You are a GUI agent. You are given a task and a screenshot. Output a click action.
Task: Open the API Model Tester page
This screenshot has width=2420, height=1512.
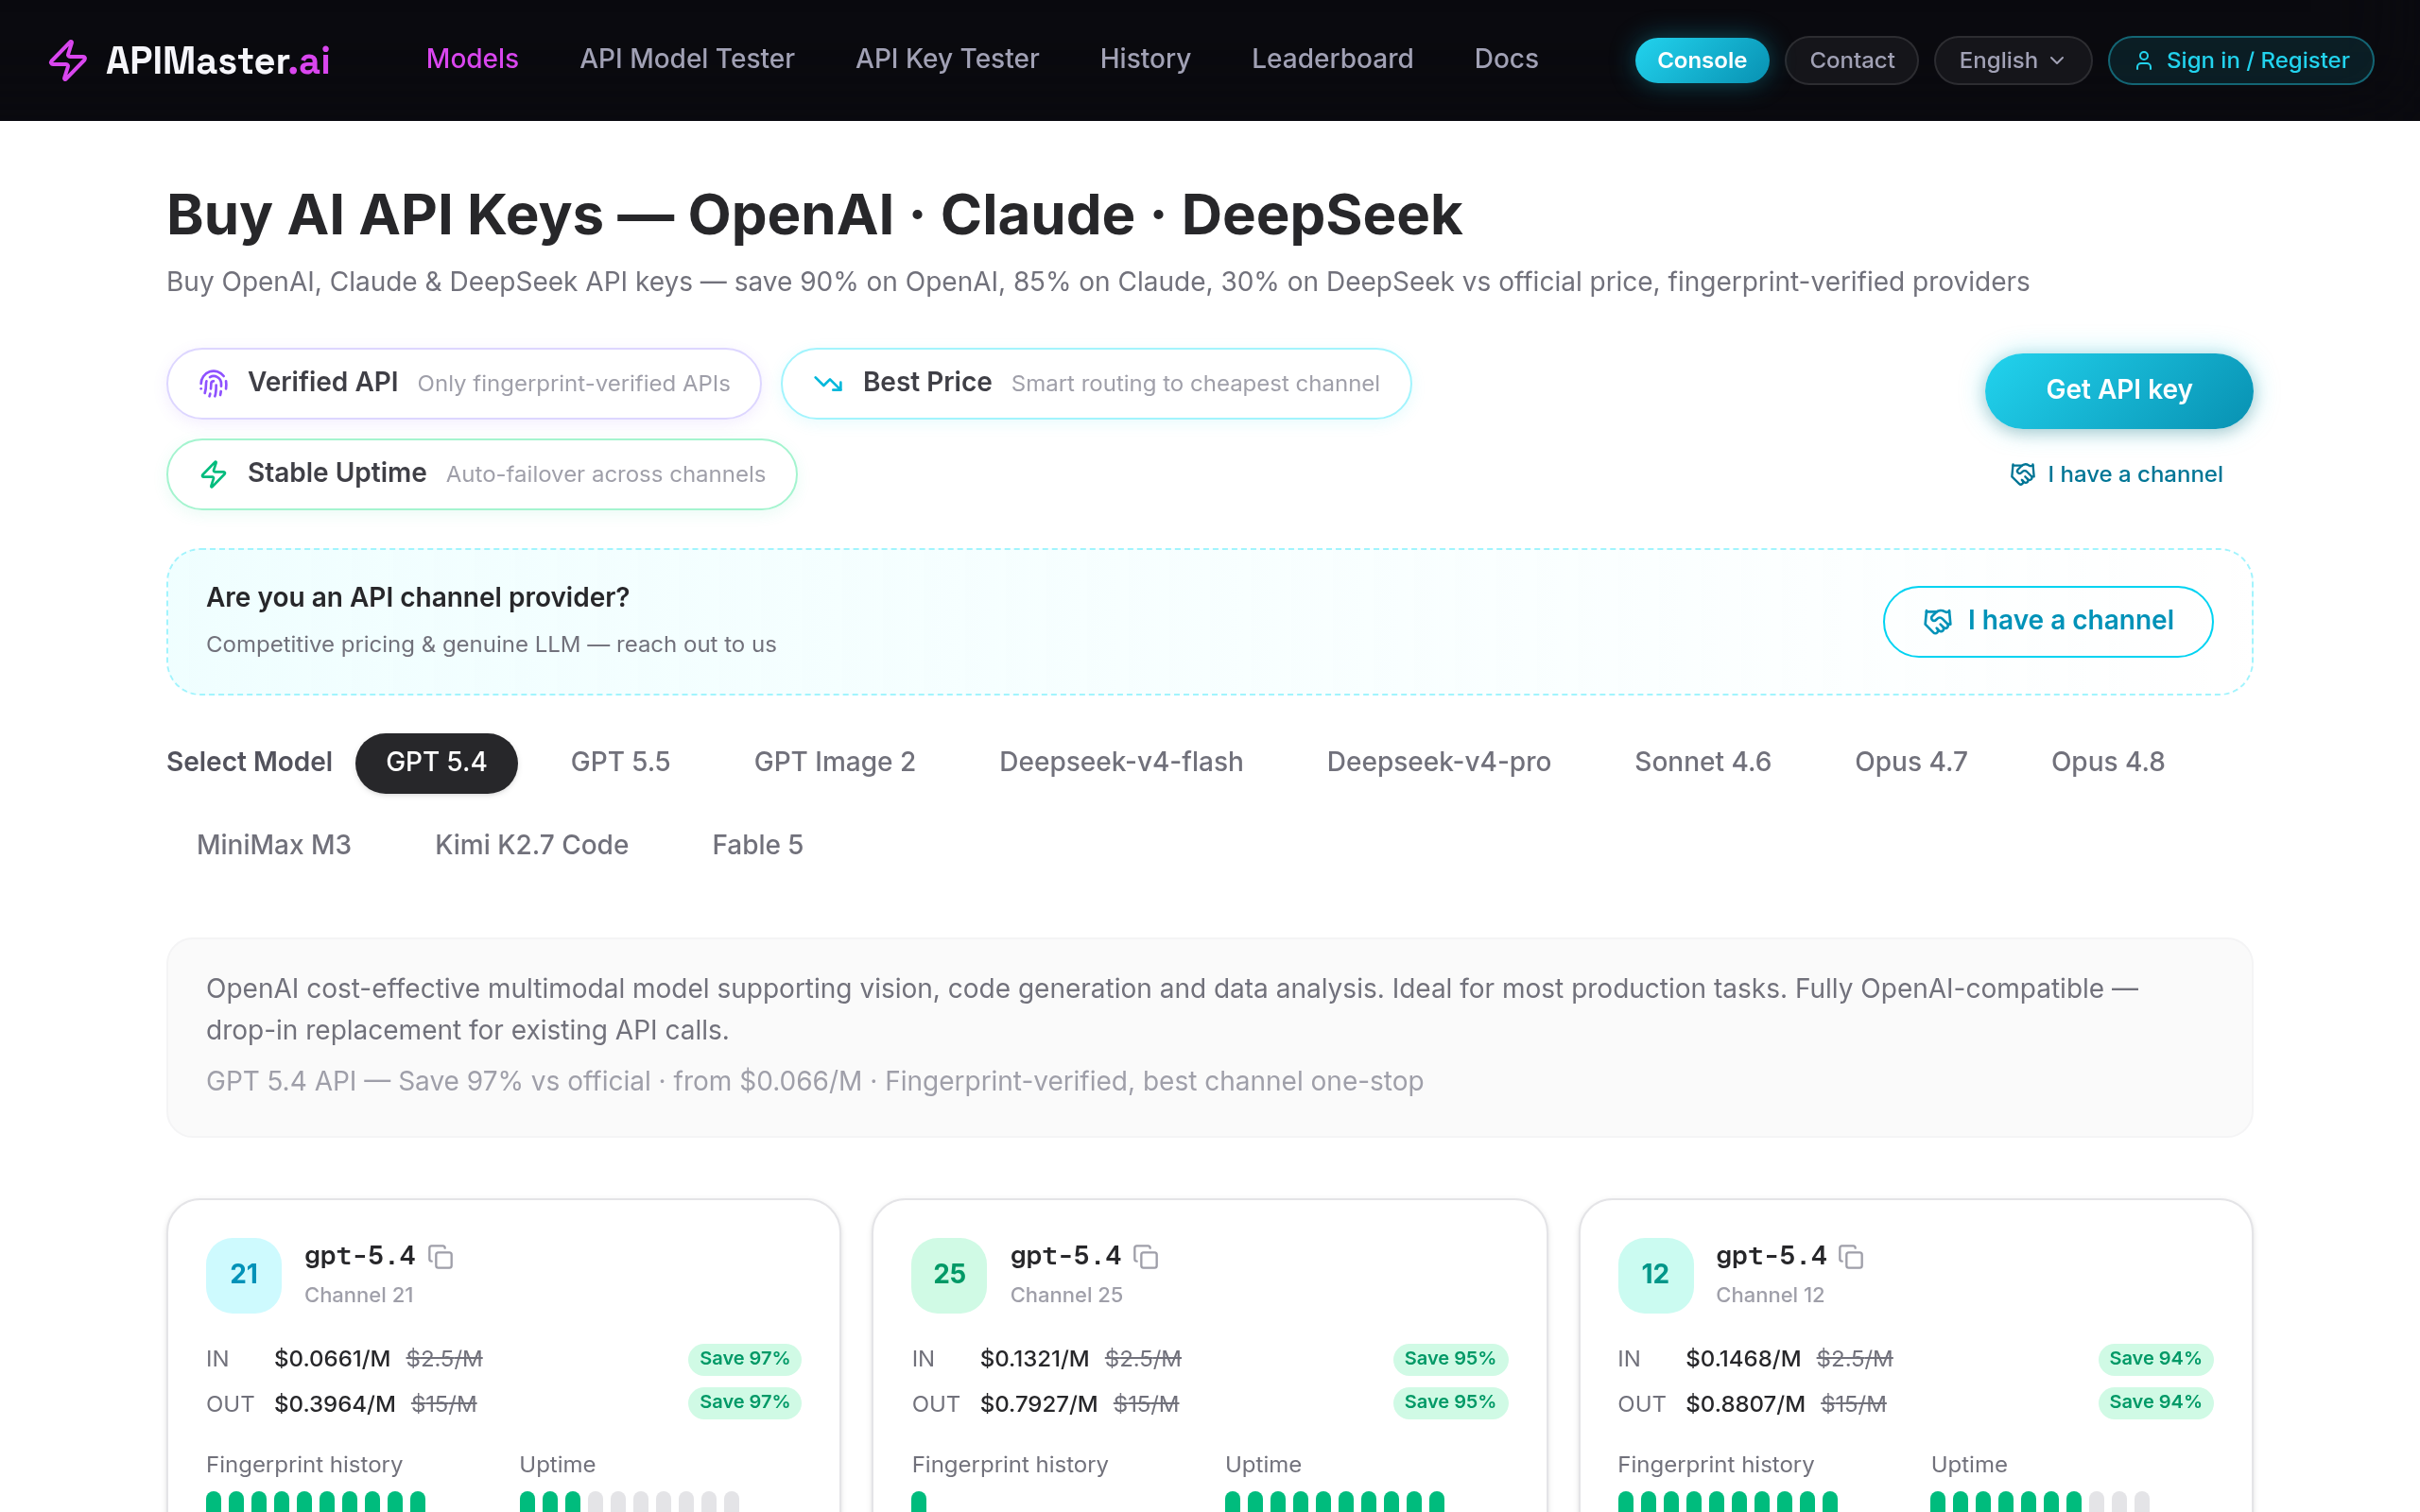click(687, 59)
